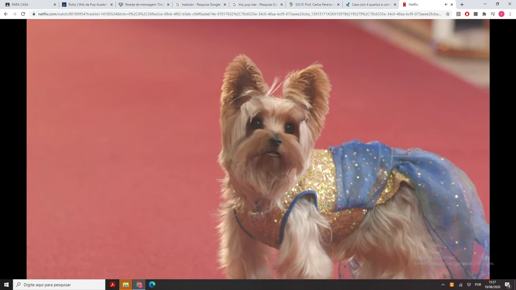This screenshot has height=290, width=516.
Task: Click the Adobe Acrobat extension icon
Action: click(x=458, y=14)
